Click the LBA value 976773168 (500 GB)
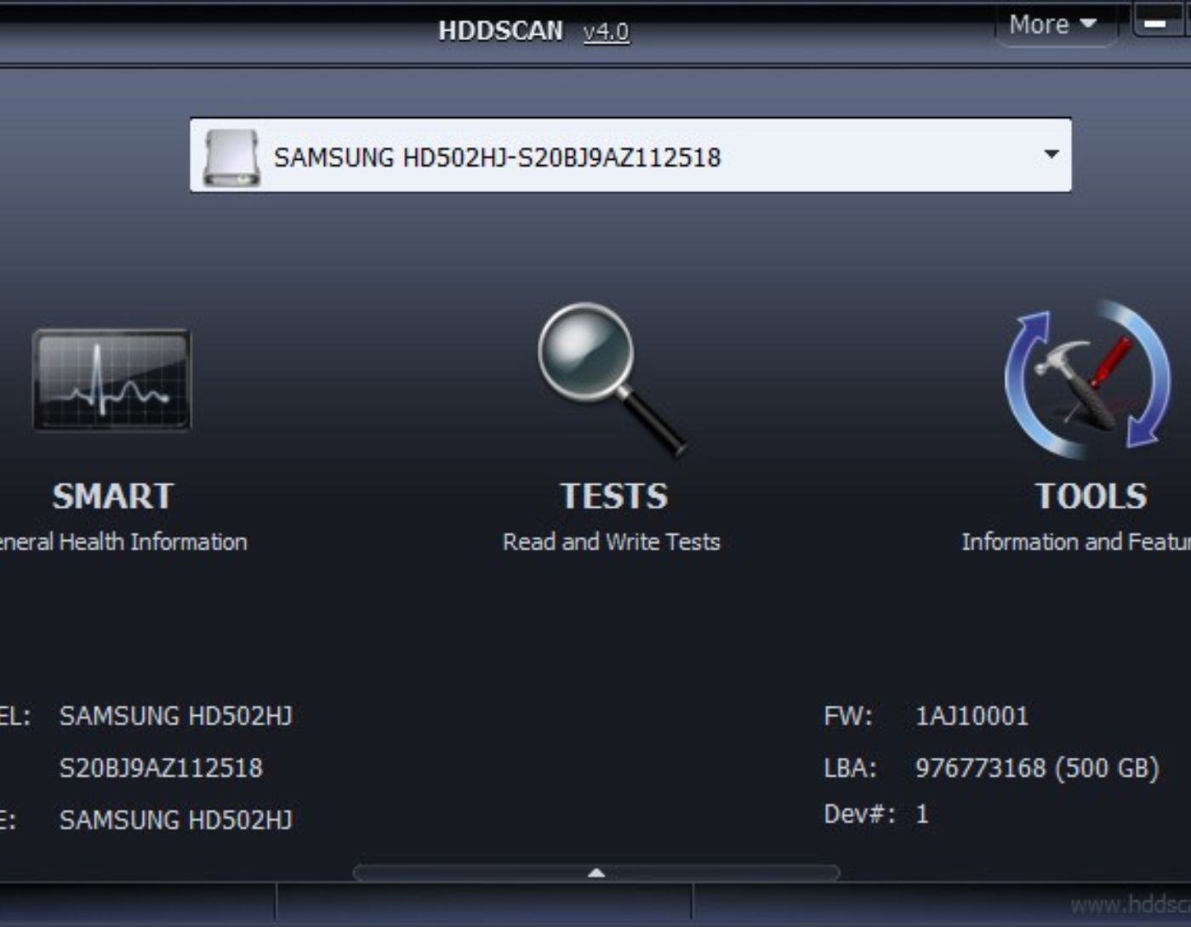 pos(1037,768)
